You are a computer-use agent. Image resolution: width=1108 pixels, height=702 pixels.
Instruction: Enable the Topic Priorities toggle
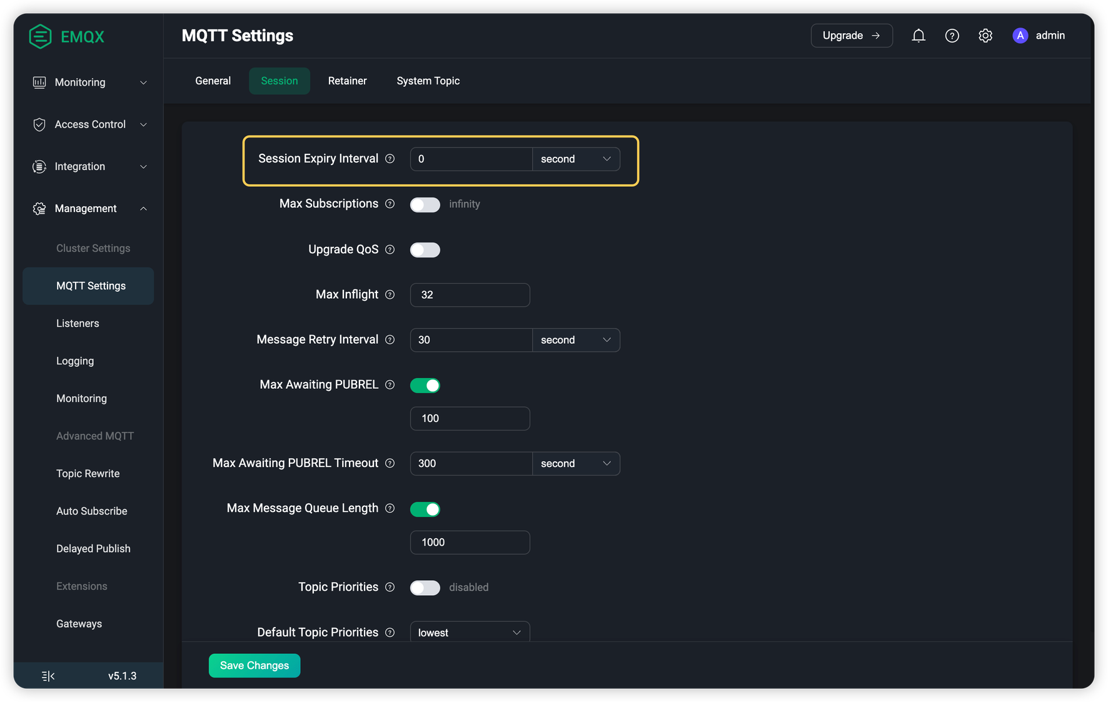(425, 588)
